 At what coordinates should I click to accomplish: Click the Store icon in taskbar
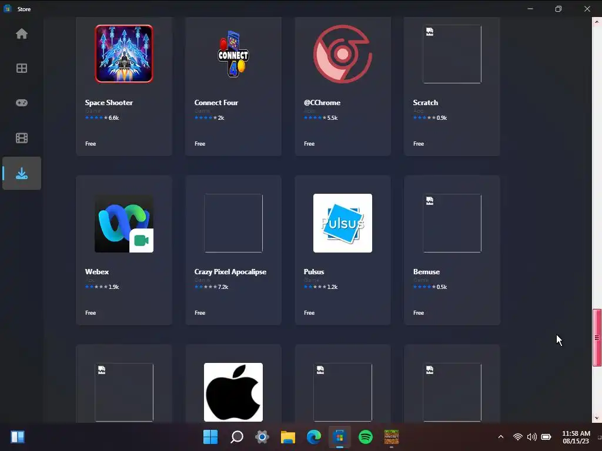click(x=339, y=437)
